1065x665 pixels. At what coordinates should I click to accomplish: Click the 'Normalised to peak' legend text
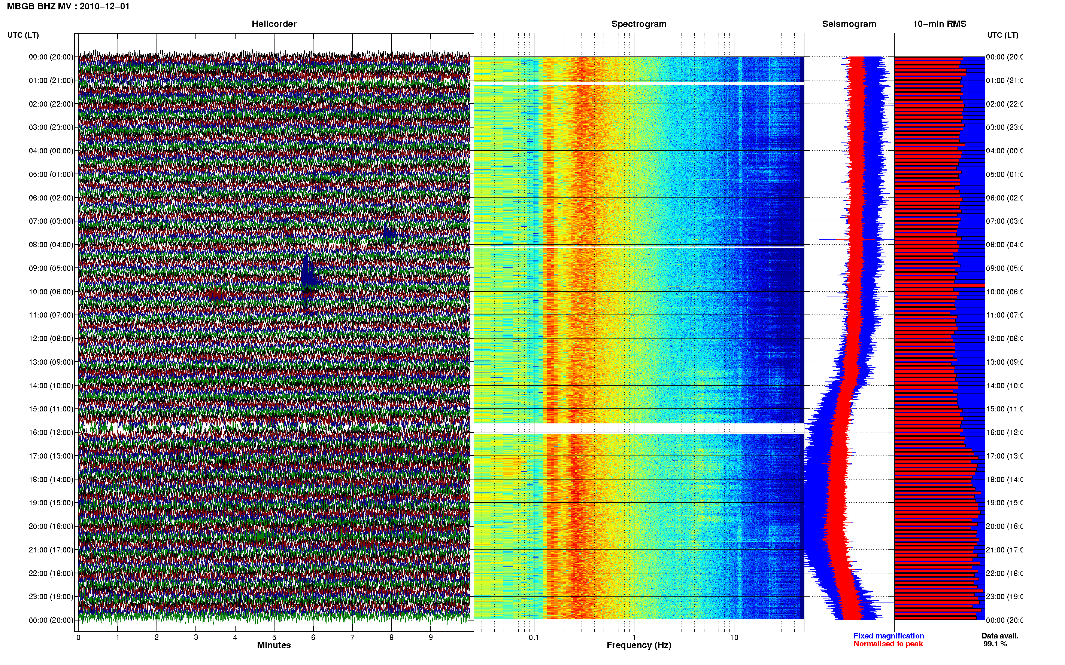click(888, 644)
